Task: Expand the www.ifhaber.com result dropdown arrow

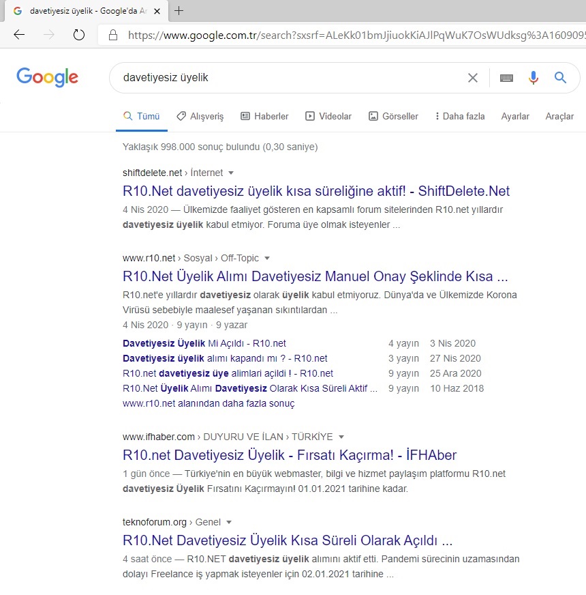Action: [341, 437]
